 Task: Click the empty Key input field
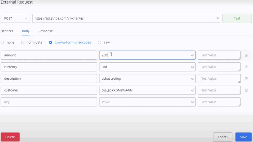click(x=49, y=102)
